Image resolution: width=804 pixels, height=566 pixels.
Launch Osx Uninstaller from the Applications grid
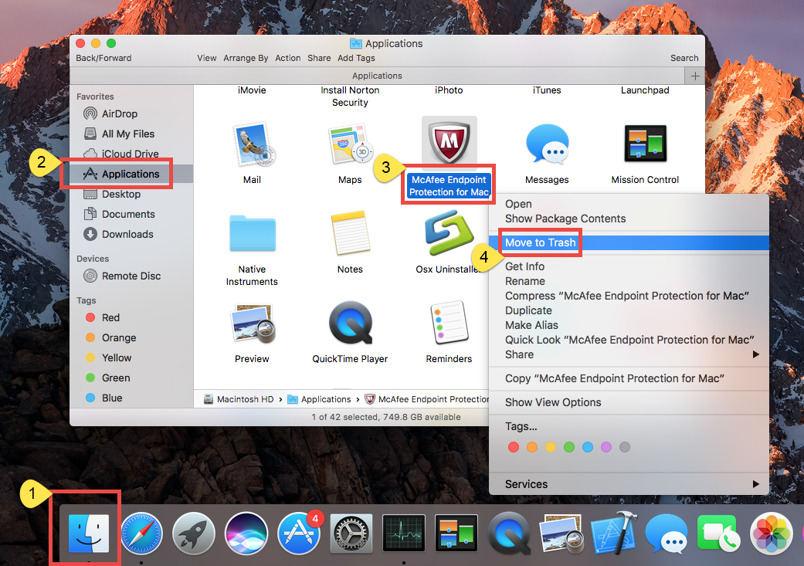click(449, 236)
